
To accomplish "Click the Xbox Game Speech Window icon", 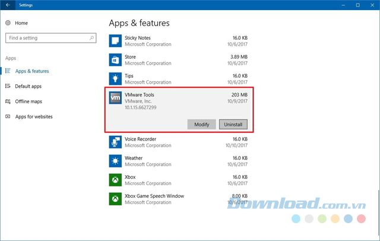I will click(115, 199).
